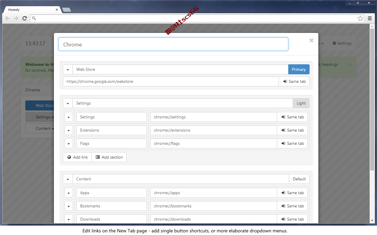Edit the Content section title field

click(x=181, y=179)
